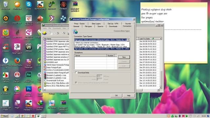Open the Mozilla Firefox desktop icon
210x118 pixels.
tap(17, 62)
